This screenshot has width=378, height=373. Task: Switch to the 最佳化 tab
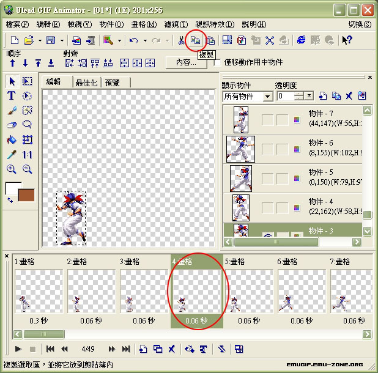[86, 83]
